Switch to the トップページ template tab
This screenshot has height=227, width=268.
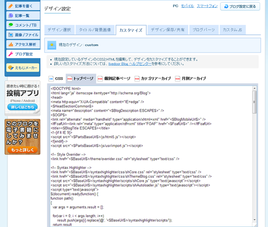[x=81, y=79]
